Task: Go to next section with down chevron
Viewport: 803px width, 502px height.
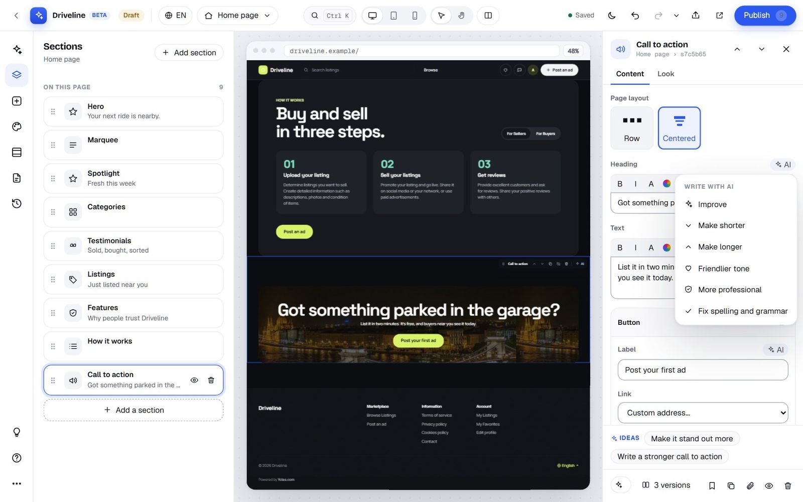Action: click(761, 49)
